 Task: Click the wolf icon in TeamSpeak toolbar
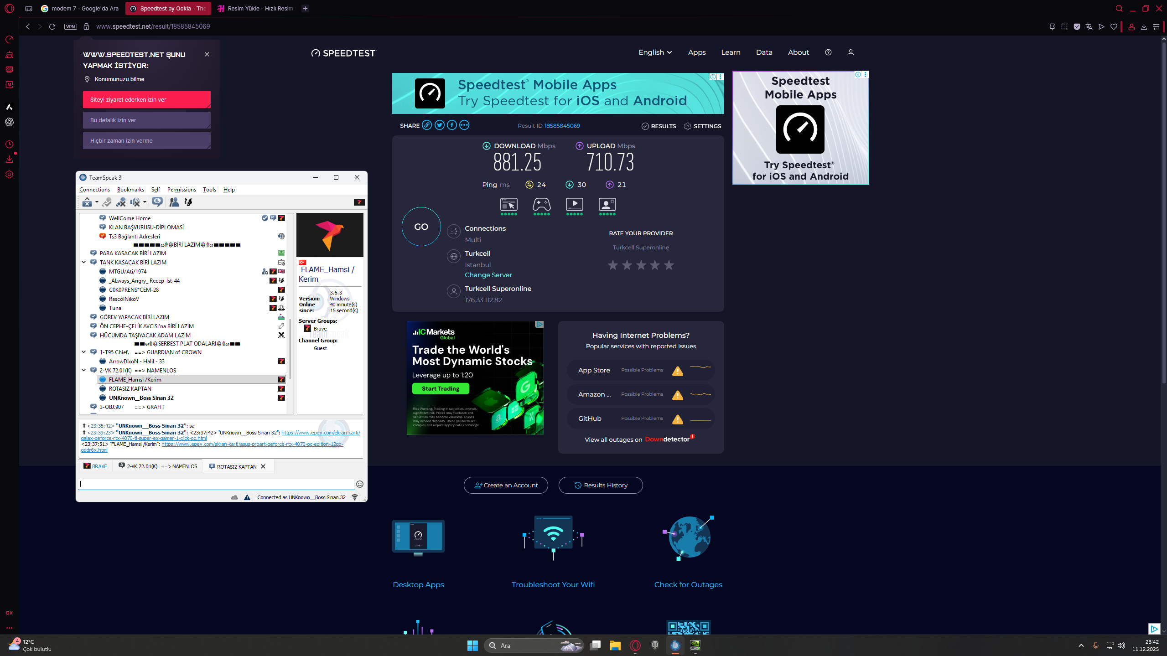pyautogui.click(x=188, y=202)
